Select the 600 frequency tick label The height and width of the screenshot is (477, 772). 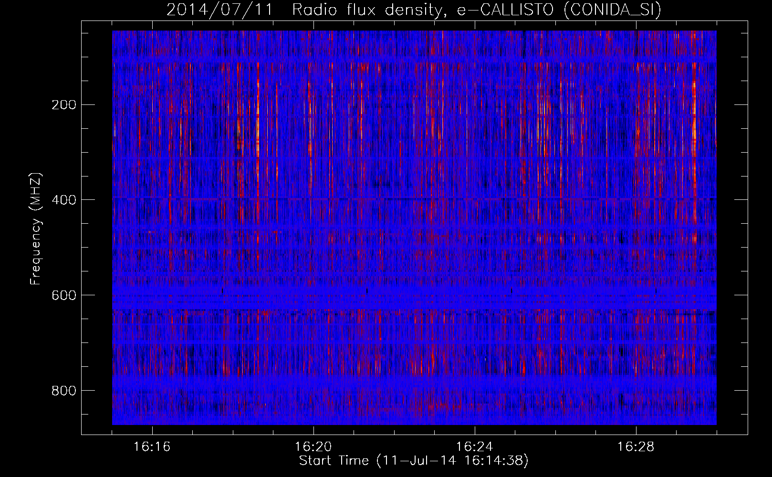pos(64,295)
